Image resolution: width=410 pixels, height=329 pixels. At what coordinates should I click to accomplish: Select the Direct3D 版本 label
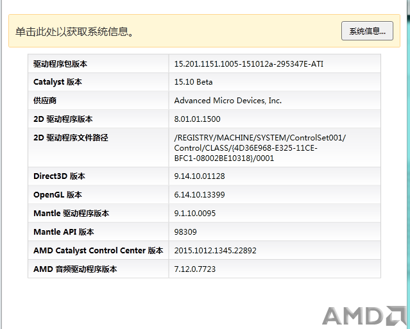coord(59,176)
